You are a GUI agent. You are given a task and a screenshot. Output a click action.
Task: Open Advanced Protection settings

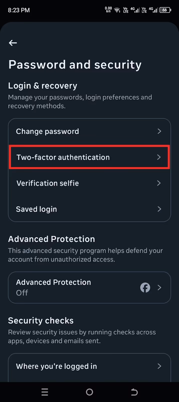point(75,287)
